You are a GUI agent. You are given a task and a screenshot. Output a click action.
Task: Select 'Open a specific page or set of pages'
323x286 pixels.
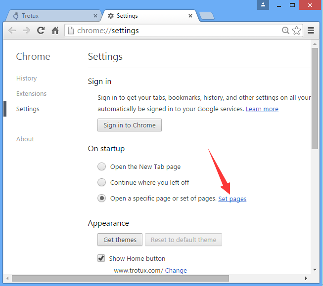[x=101, y=198]
